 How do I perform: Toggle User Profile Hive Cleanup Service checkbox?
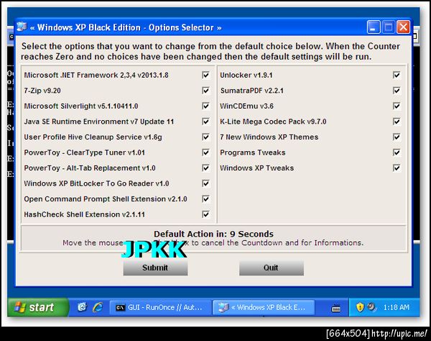205,137
